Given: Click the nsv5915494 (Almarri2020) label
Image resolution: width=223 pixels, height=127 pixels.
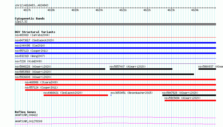Looking at the screenshot, I should [182, 98].
